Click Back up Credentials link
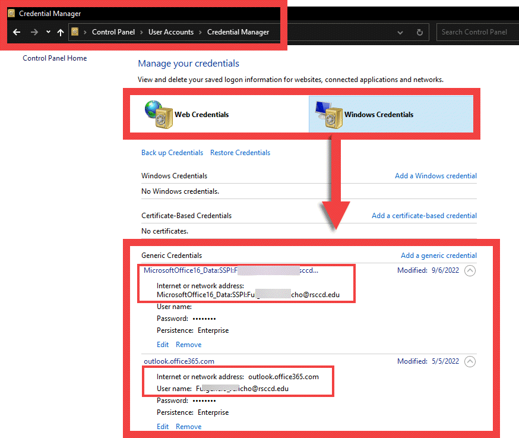519x438 pixels. pos(172,153)
